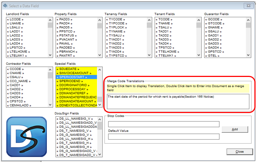Click scroll down arrow in DocuSign Fields
Image resolution: width=257 pixels, height=163 pixels.
click(x=100, y=154)
